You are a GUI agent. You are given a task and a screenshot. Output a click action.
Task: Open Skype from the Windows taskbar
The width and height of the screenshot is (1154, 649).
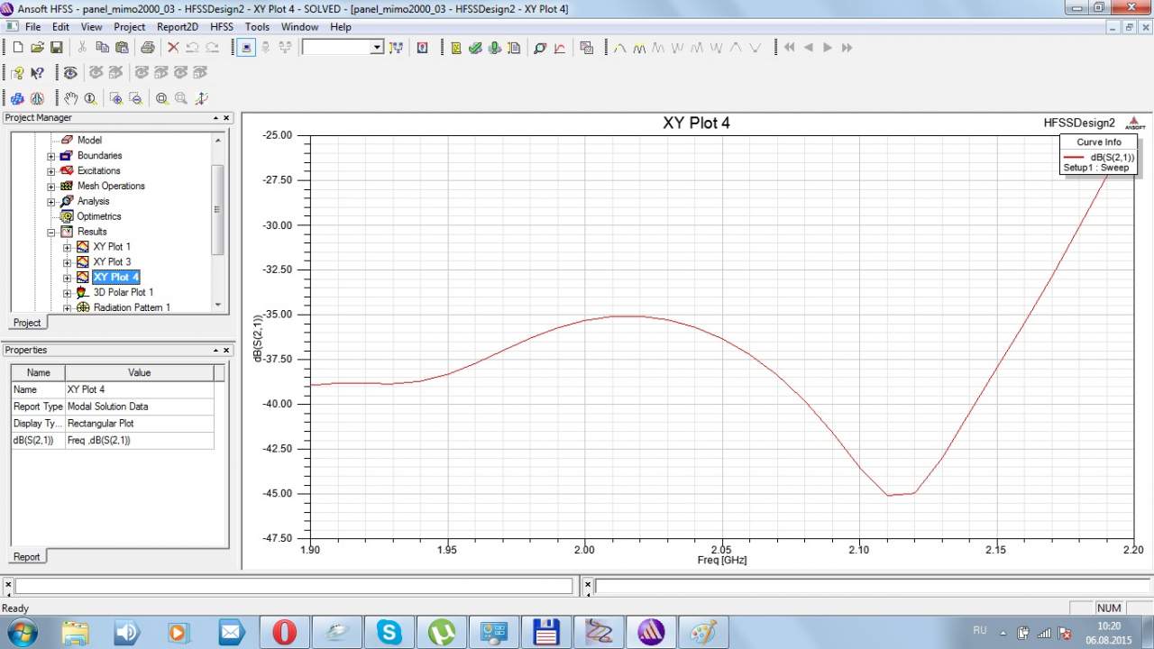pos(389,632)
